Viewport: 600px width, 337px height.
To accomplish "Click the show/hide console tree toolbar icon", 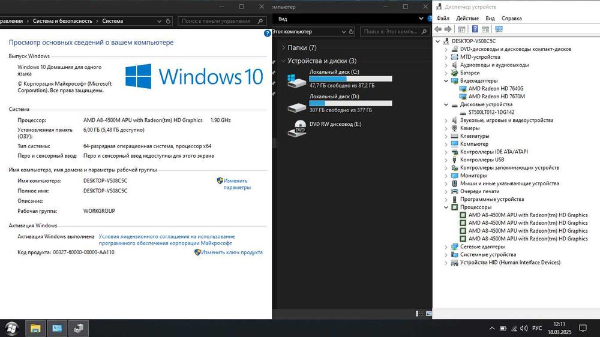I will [462, 29].
